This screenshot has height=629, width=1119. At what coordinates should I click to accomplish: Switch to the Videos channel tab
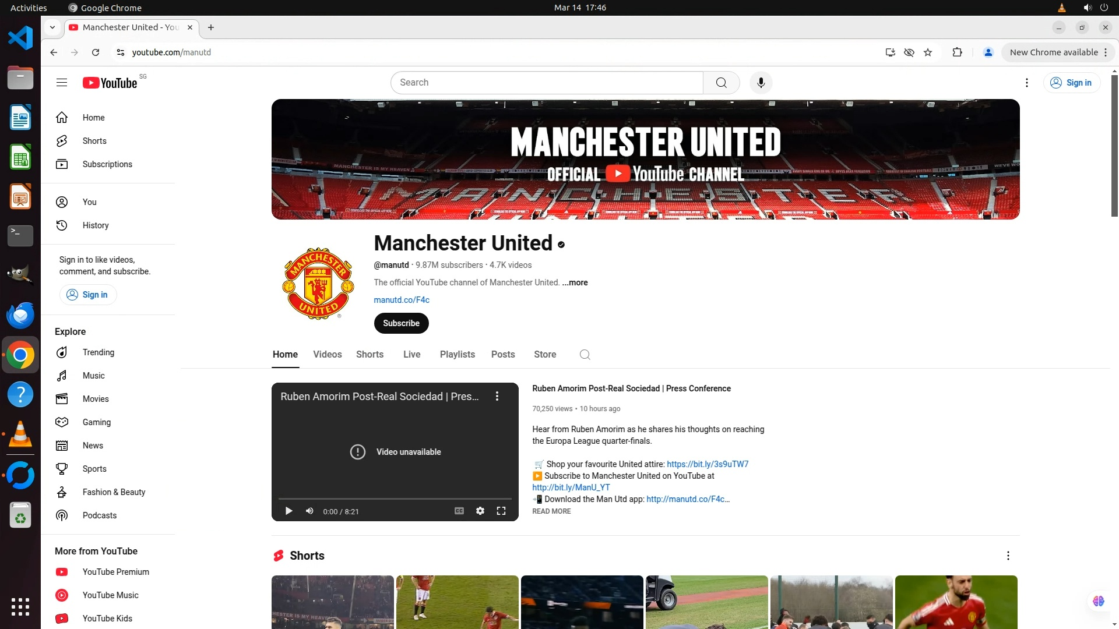click(327, 354)
